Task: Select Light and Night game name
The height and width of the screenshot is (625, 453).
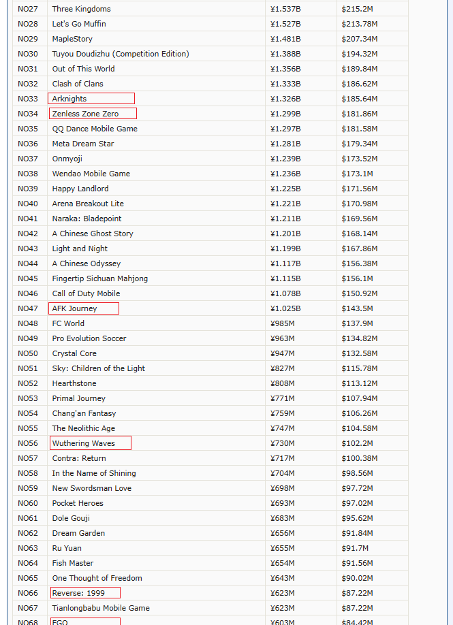Action: click(80, 249)
